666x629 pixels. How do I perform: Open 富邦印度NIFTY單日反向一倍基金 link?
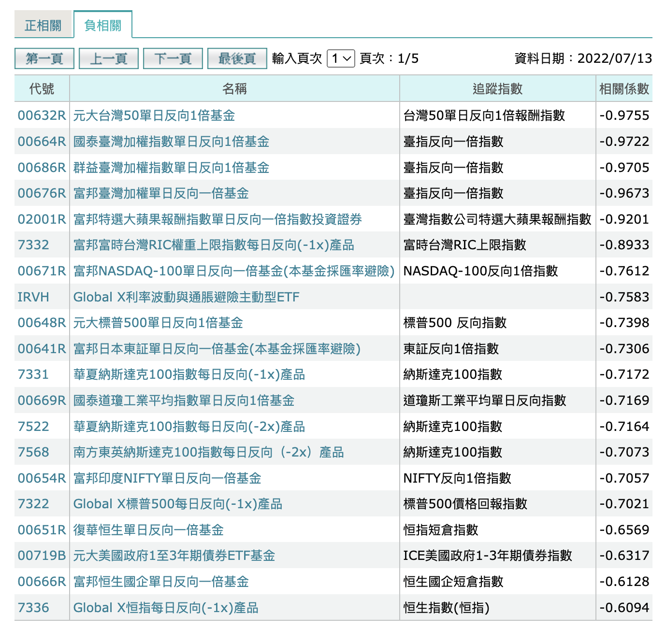click(167, 478)
